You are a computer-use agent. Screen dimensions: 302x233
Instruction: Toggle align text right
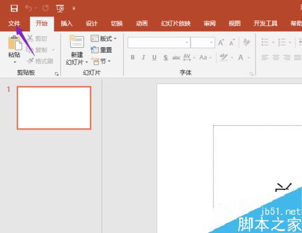pyautogui.click(x=287, y=57)
